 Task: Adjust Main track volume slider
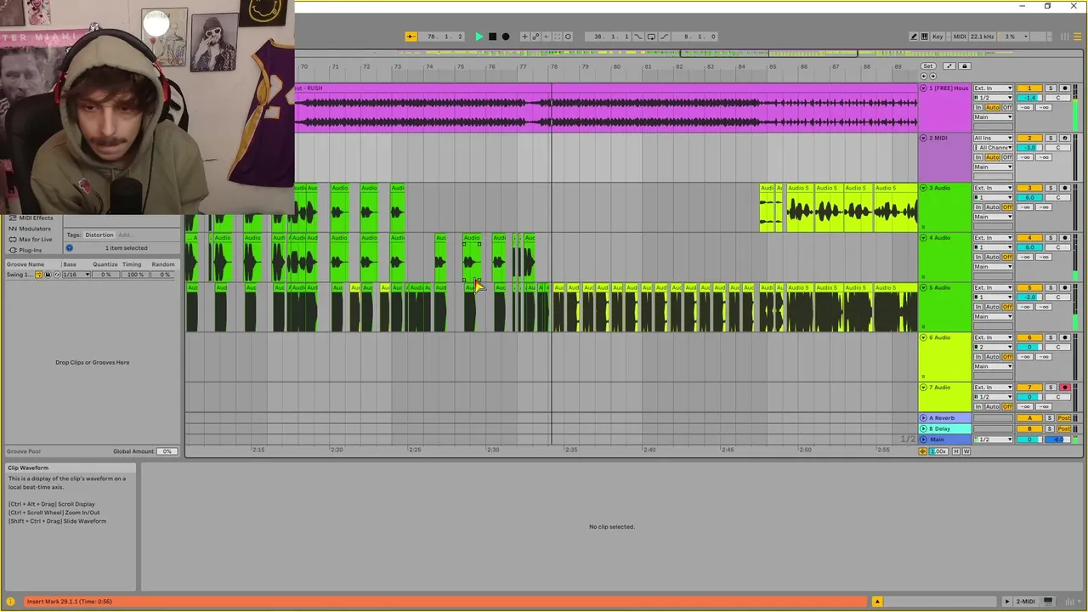coord(1029,439)
